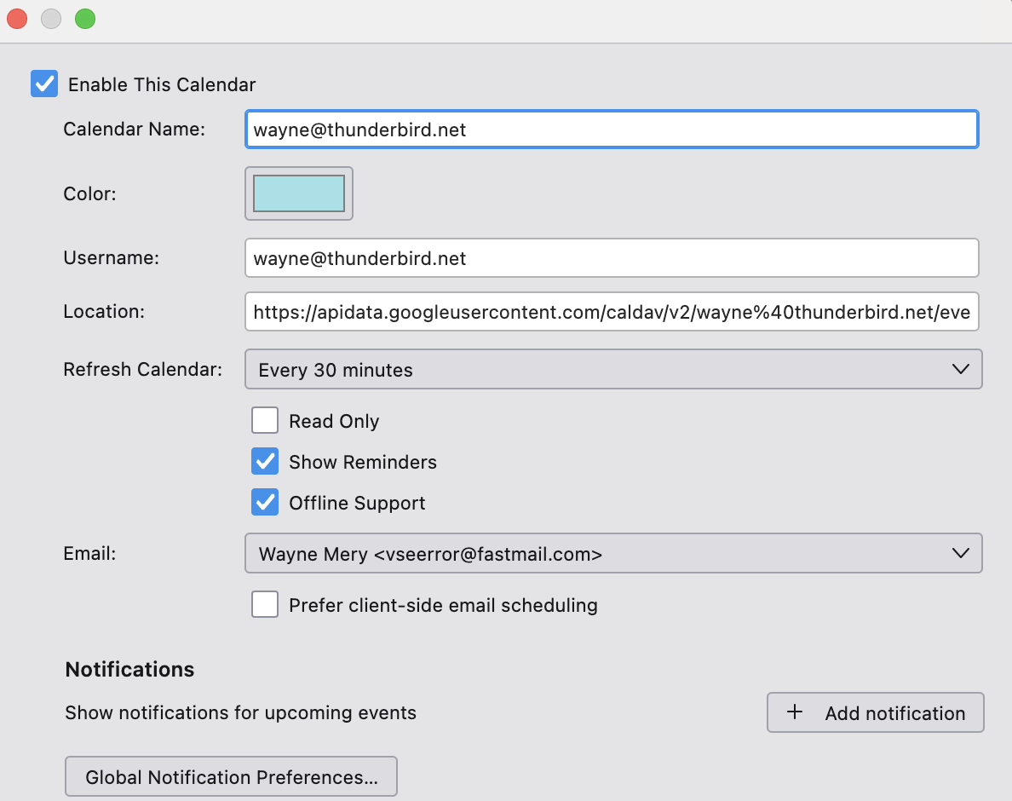The height and width of the screenshot is (801, 1012).
Task: Click the chevron arrow on Email selector
Action: 960,553
